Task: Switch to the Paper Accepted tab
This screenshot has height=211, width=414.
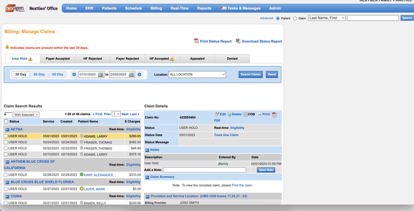Action: (x=58, y=59)
